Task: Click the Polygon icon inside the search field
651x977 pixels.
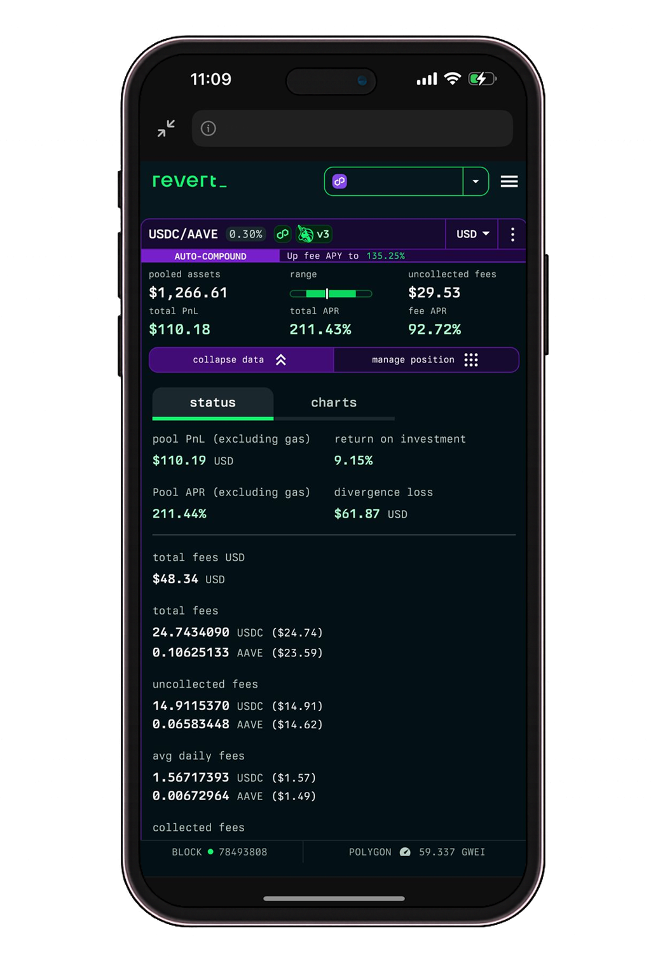Action: click(340, 181)
